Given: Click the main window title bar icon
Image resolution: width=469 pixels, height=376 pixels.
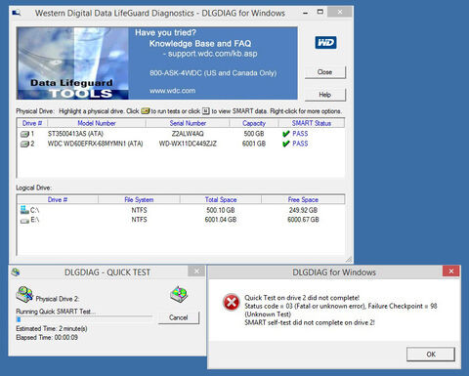Looking at the screenshot, I should 17,13.
